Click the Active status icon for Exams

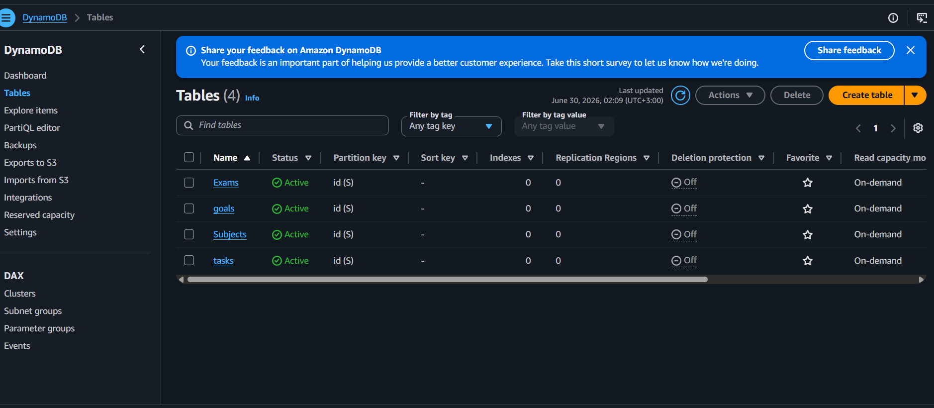click(277, 183)
